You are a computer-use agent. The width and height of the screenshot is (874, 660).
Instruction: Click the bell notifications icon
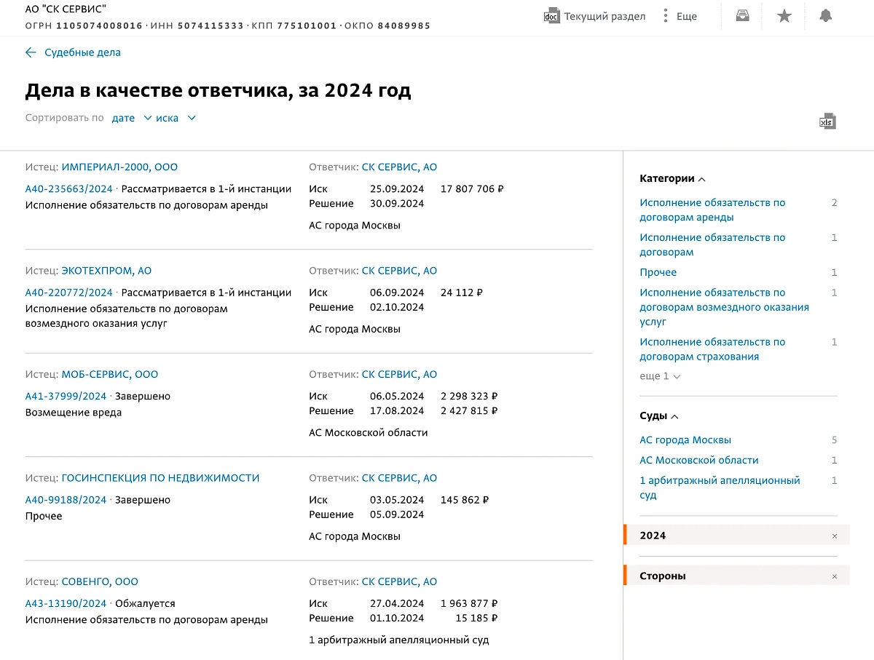pos(826,15)
